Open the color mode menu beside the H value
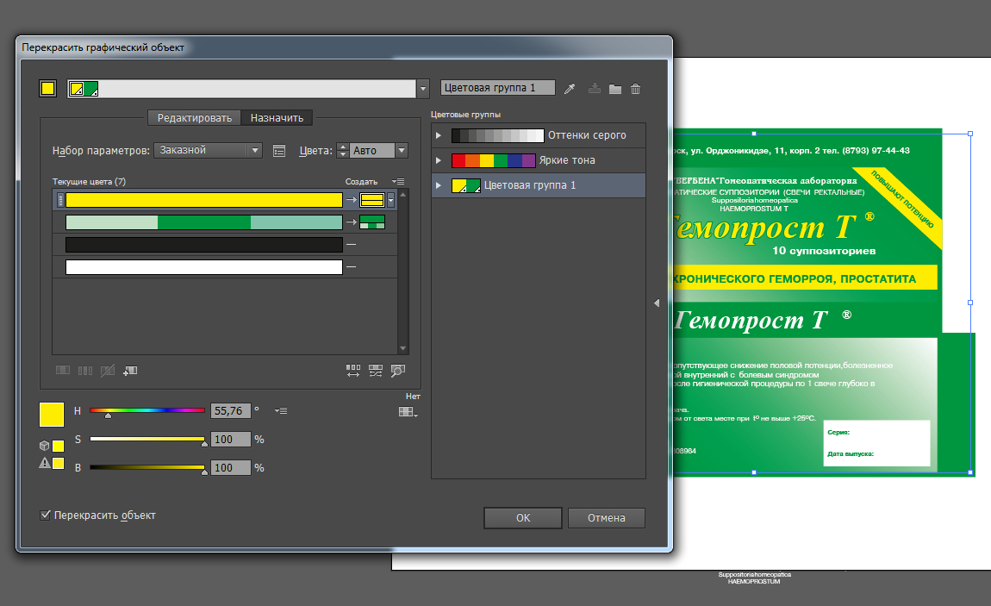Screen dimensions: 991x606 click(281, 410)
